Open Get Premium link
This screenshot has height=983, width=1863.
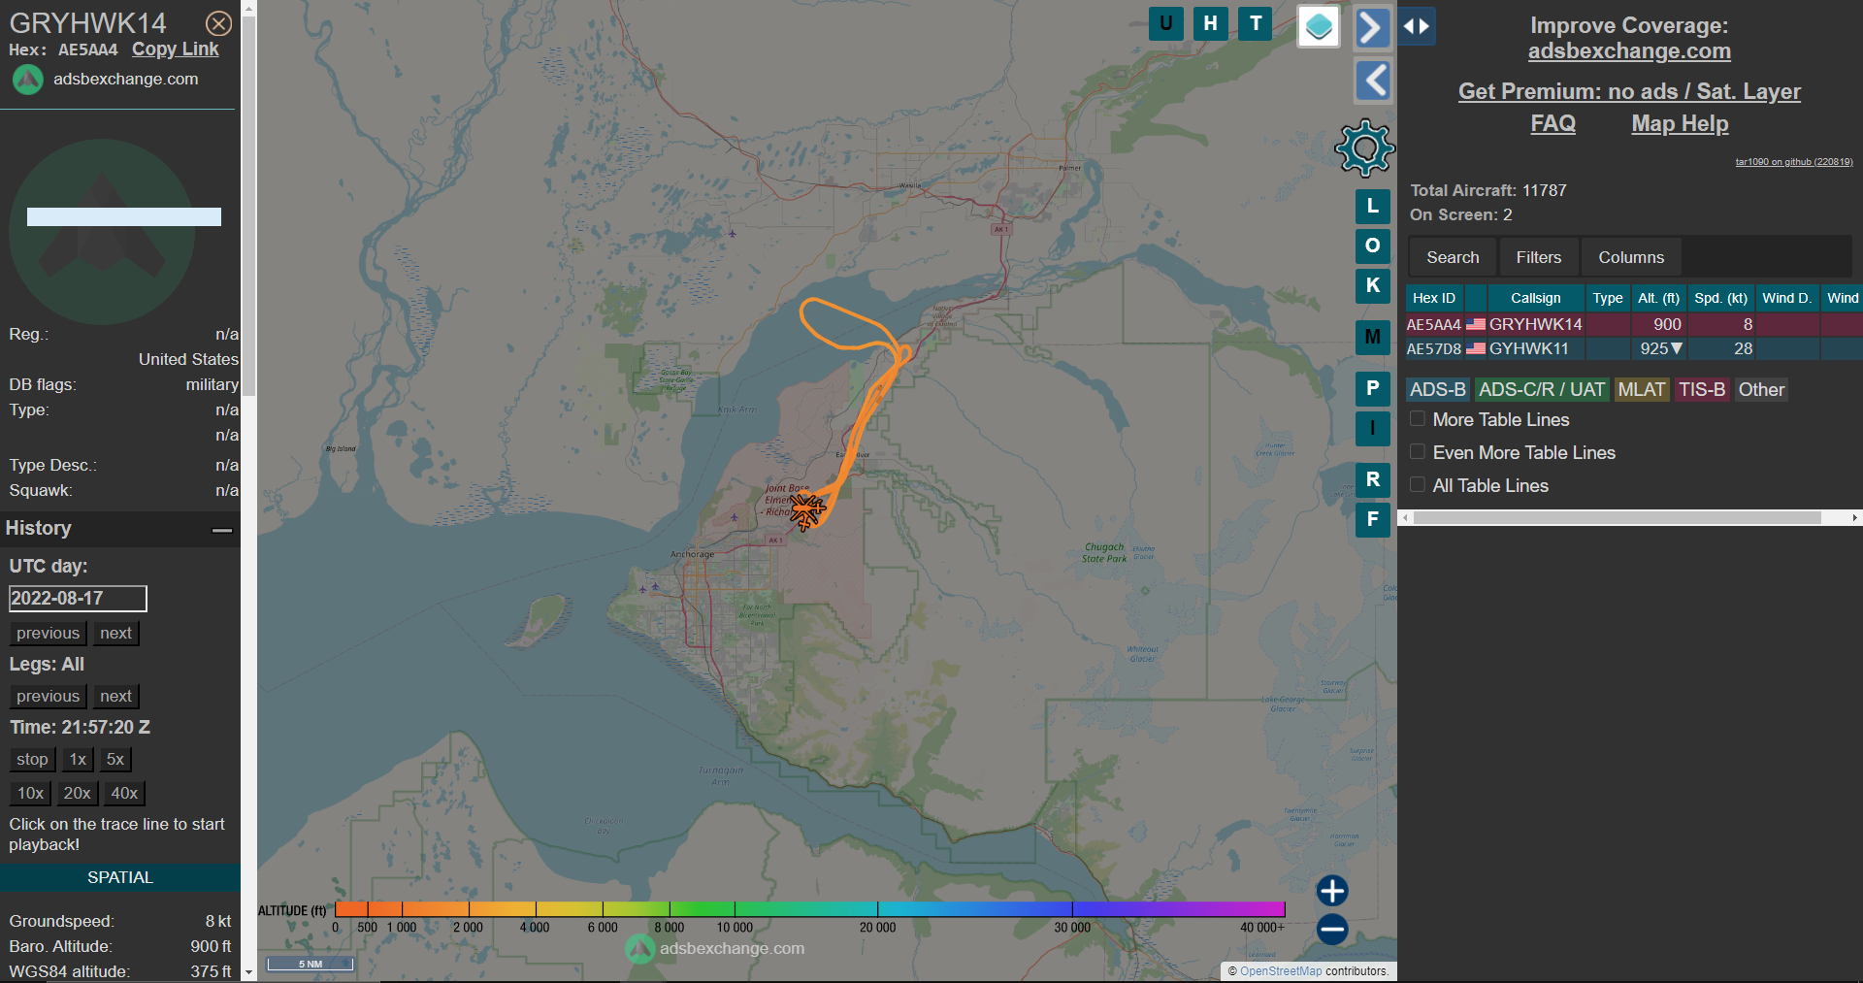pos(1629,91)
